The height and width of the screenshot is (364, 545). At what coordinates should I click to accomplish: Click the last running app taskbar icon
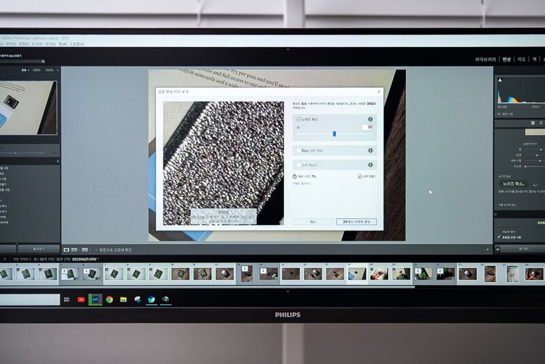click(166, 299)
